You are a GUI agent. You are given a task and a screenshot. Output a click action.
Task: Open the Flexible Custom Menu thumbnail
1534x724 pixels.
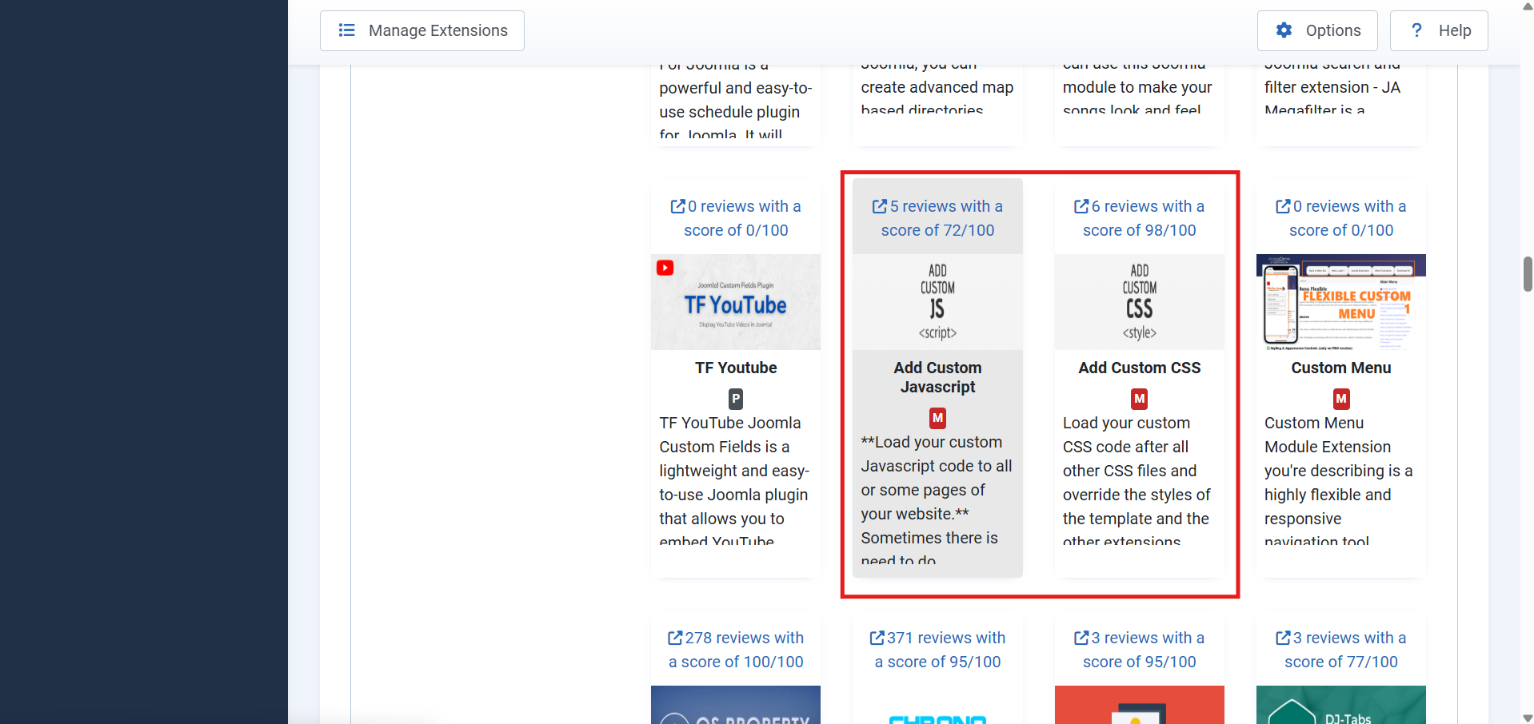1340,302
